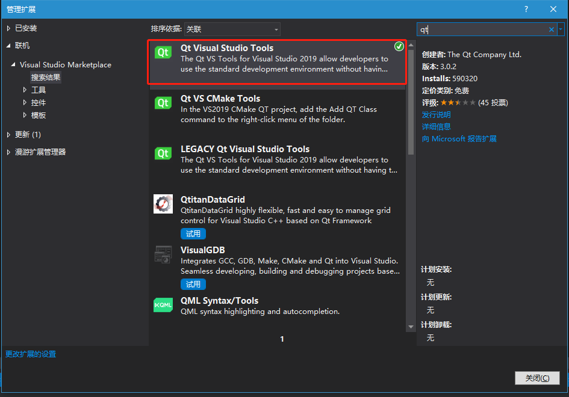Click the results list scroll up arrow
Image resolution: width=569 pixels, height=397 pixels.
tap(411, 45)
